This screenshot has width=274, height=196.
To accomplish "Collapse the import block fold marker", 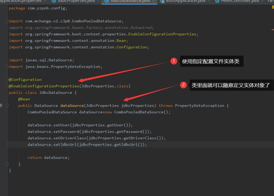I will tap(7, 21).
